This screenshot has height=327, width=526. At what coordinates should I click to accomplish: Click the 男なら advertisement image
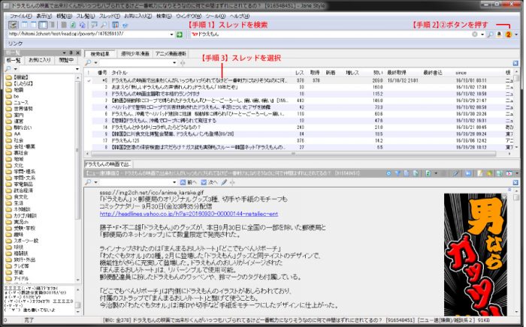tap(476, 254)
